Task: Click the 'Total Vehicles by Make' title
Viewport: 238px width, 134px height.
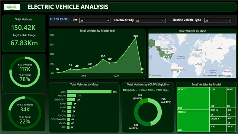Action: coord(84,84)
